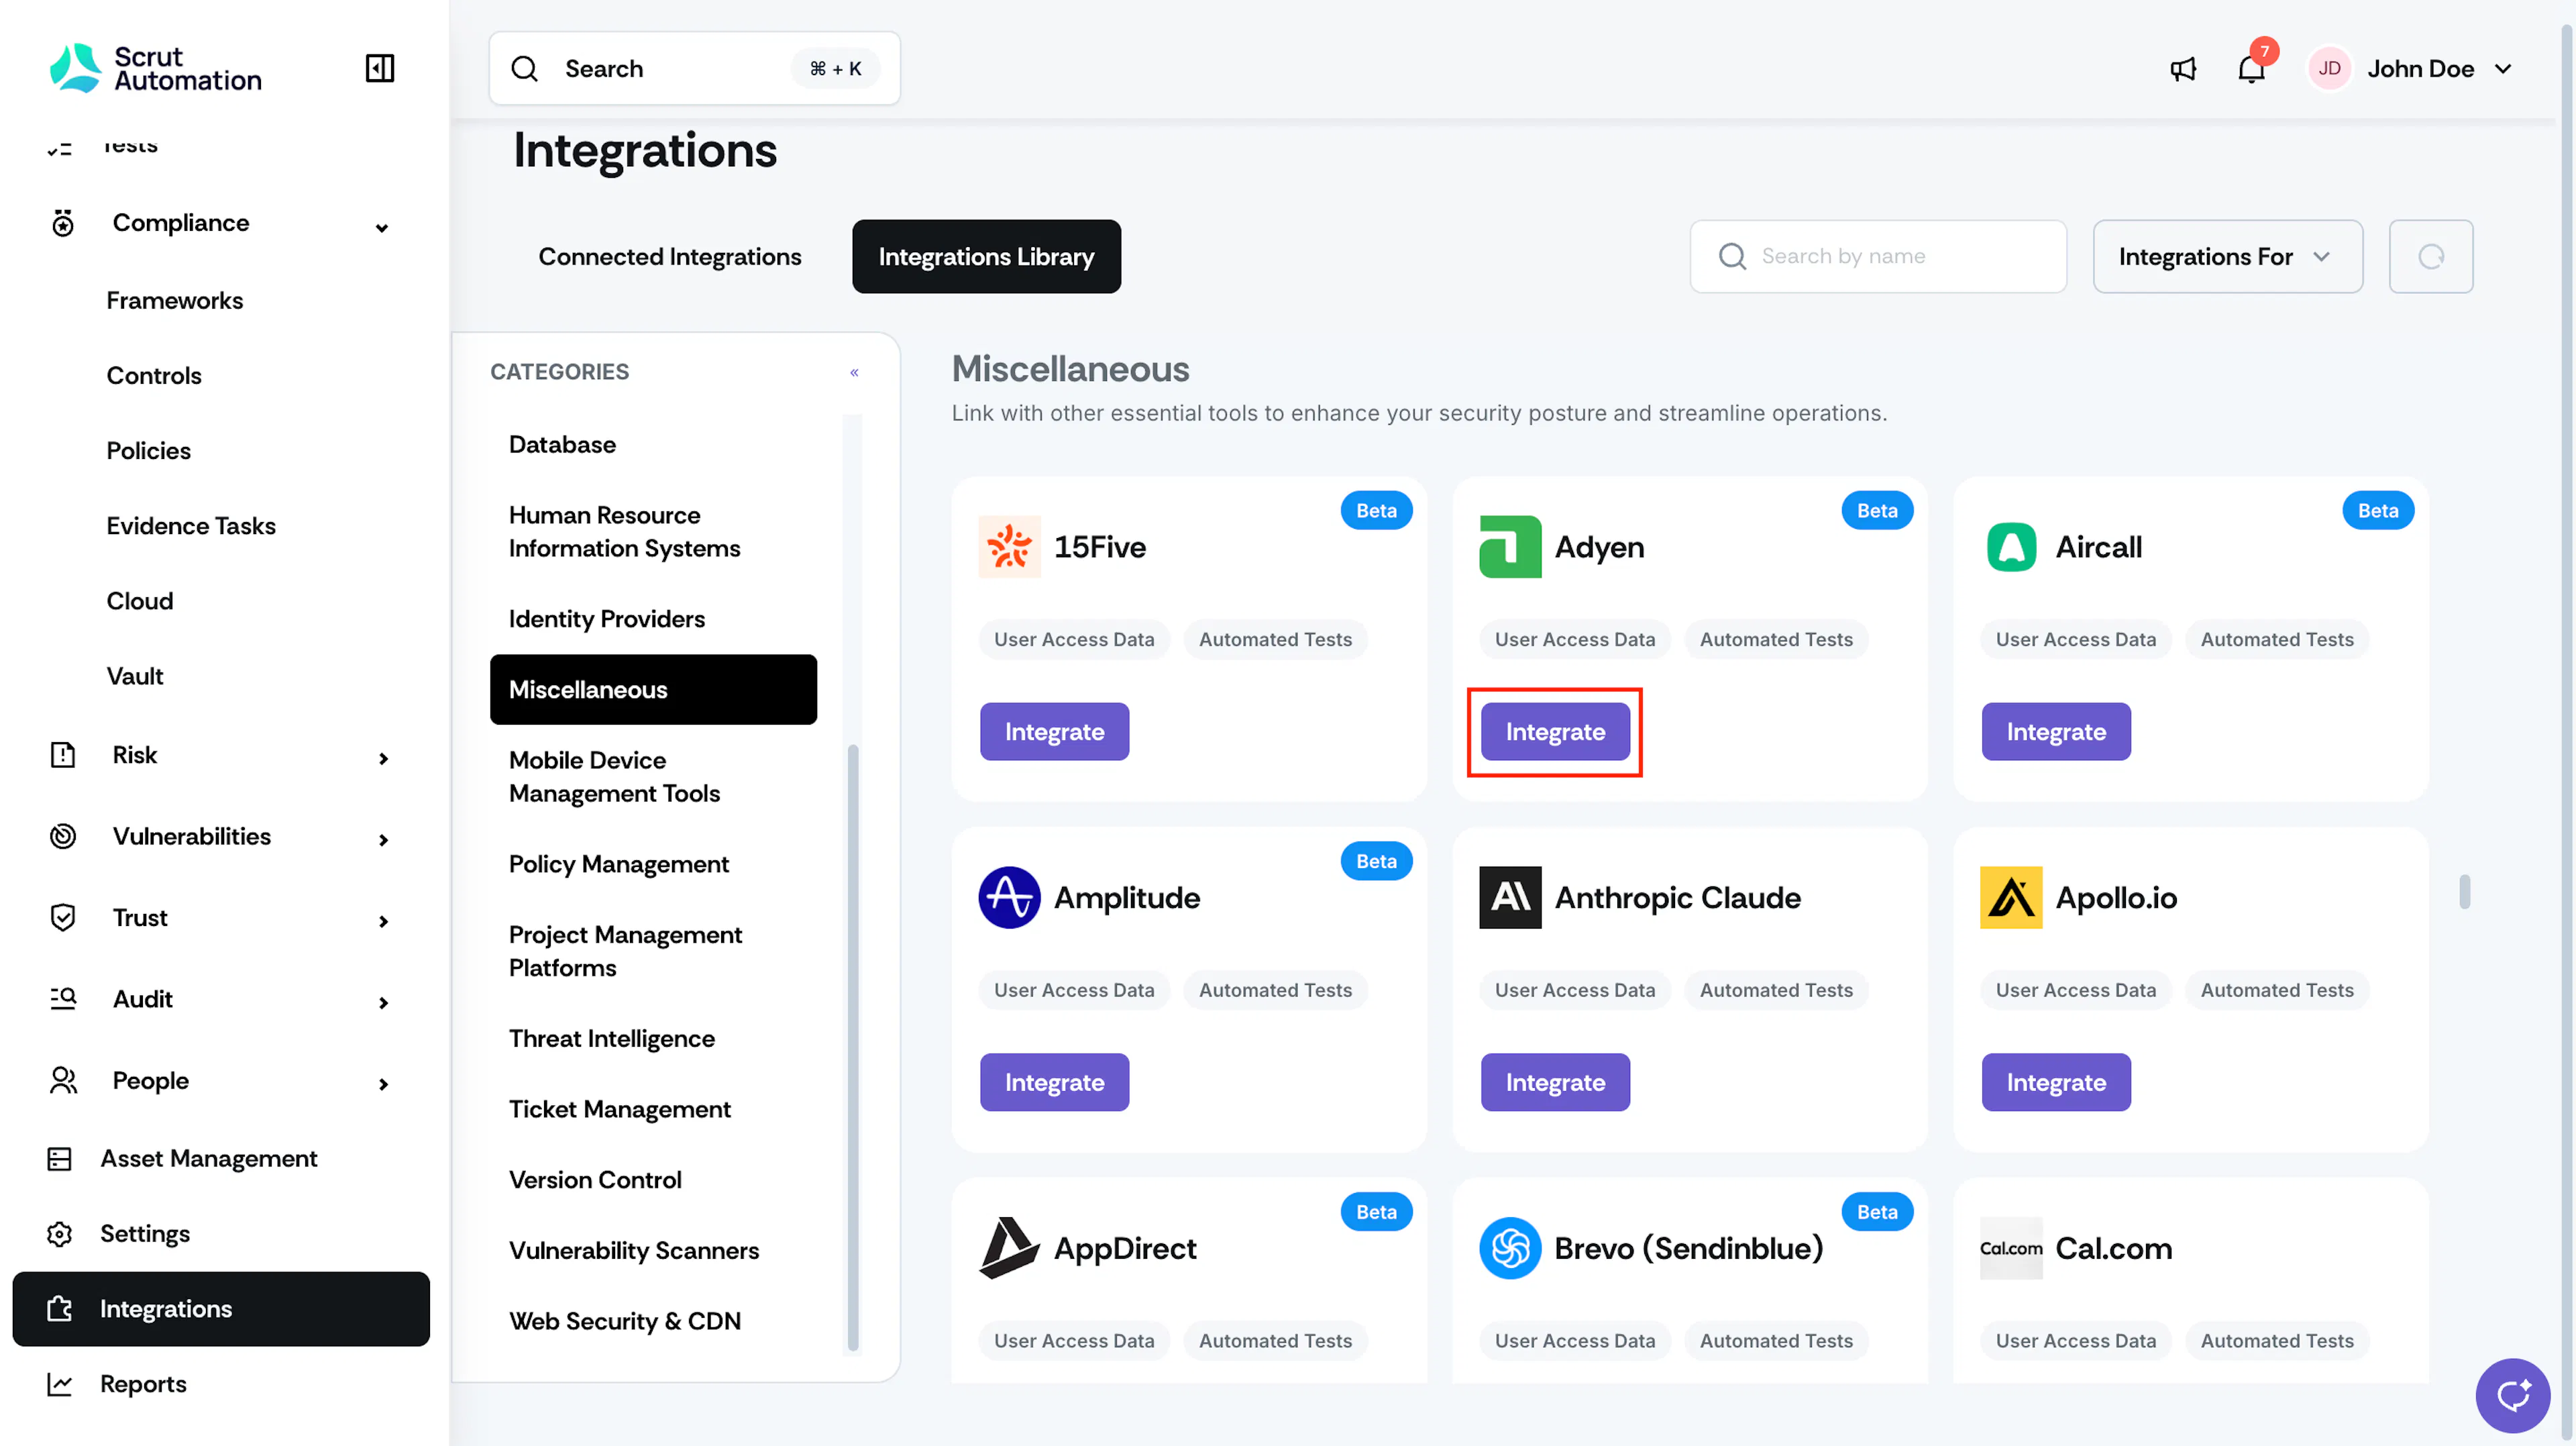Open the Integrations For dropdown
Image resolution: width=2576 pixels, height=1446 pixels.
point(2227,257)
